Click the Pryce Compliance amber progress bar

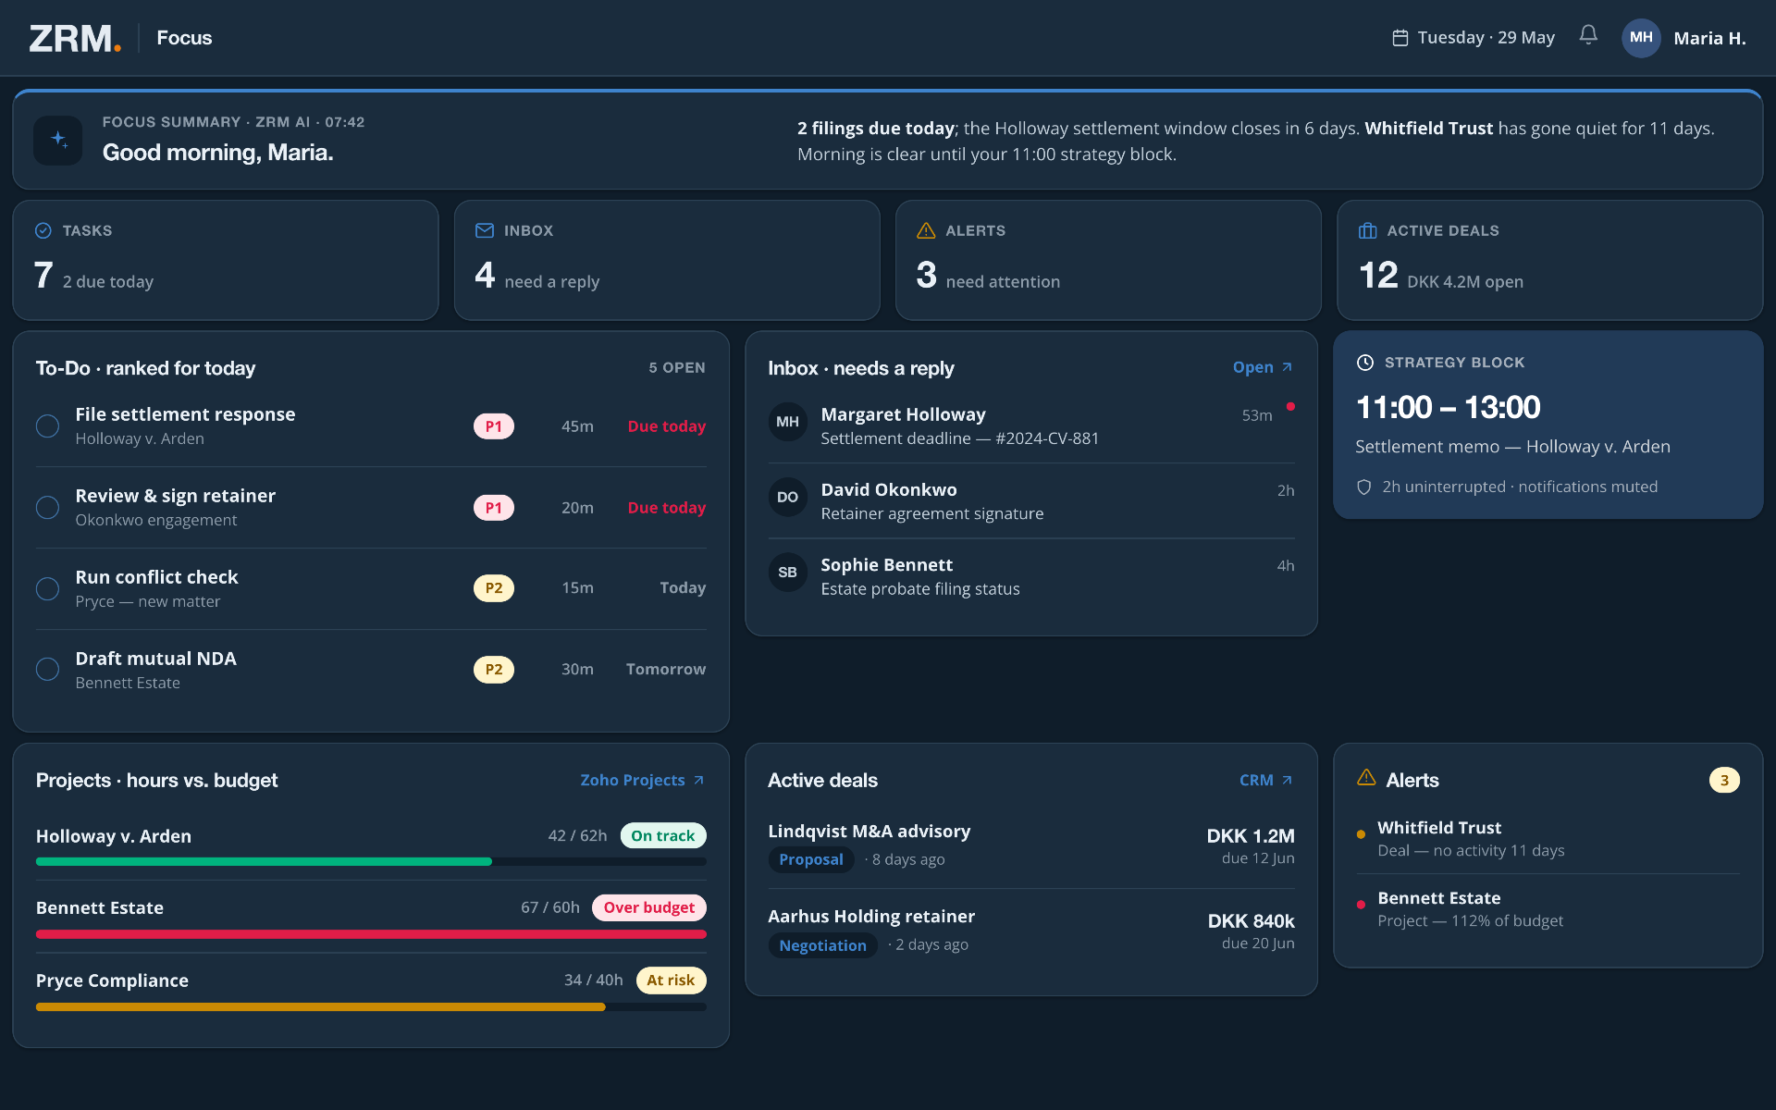[371, 1006]
